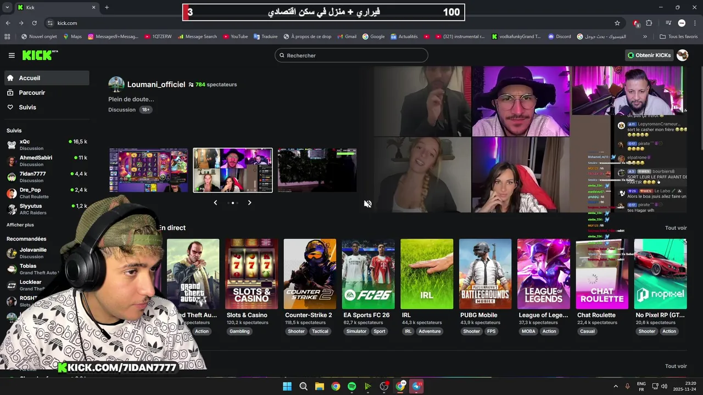Screen dimensions: 703x395
Task: Click the 18+ badge
Action: pos(146,110)
